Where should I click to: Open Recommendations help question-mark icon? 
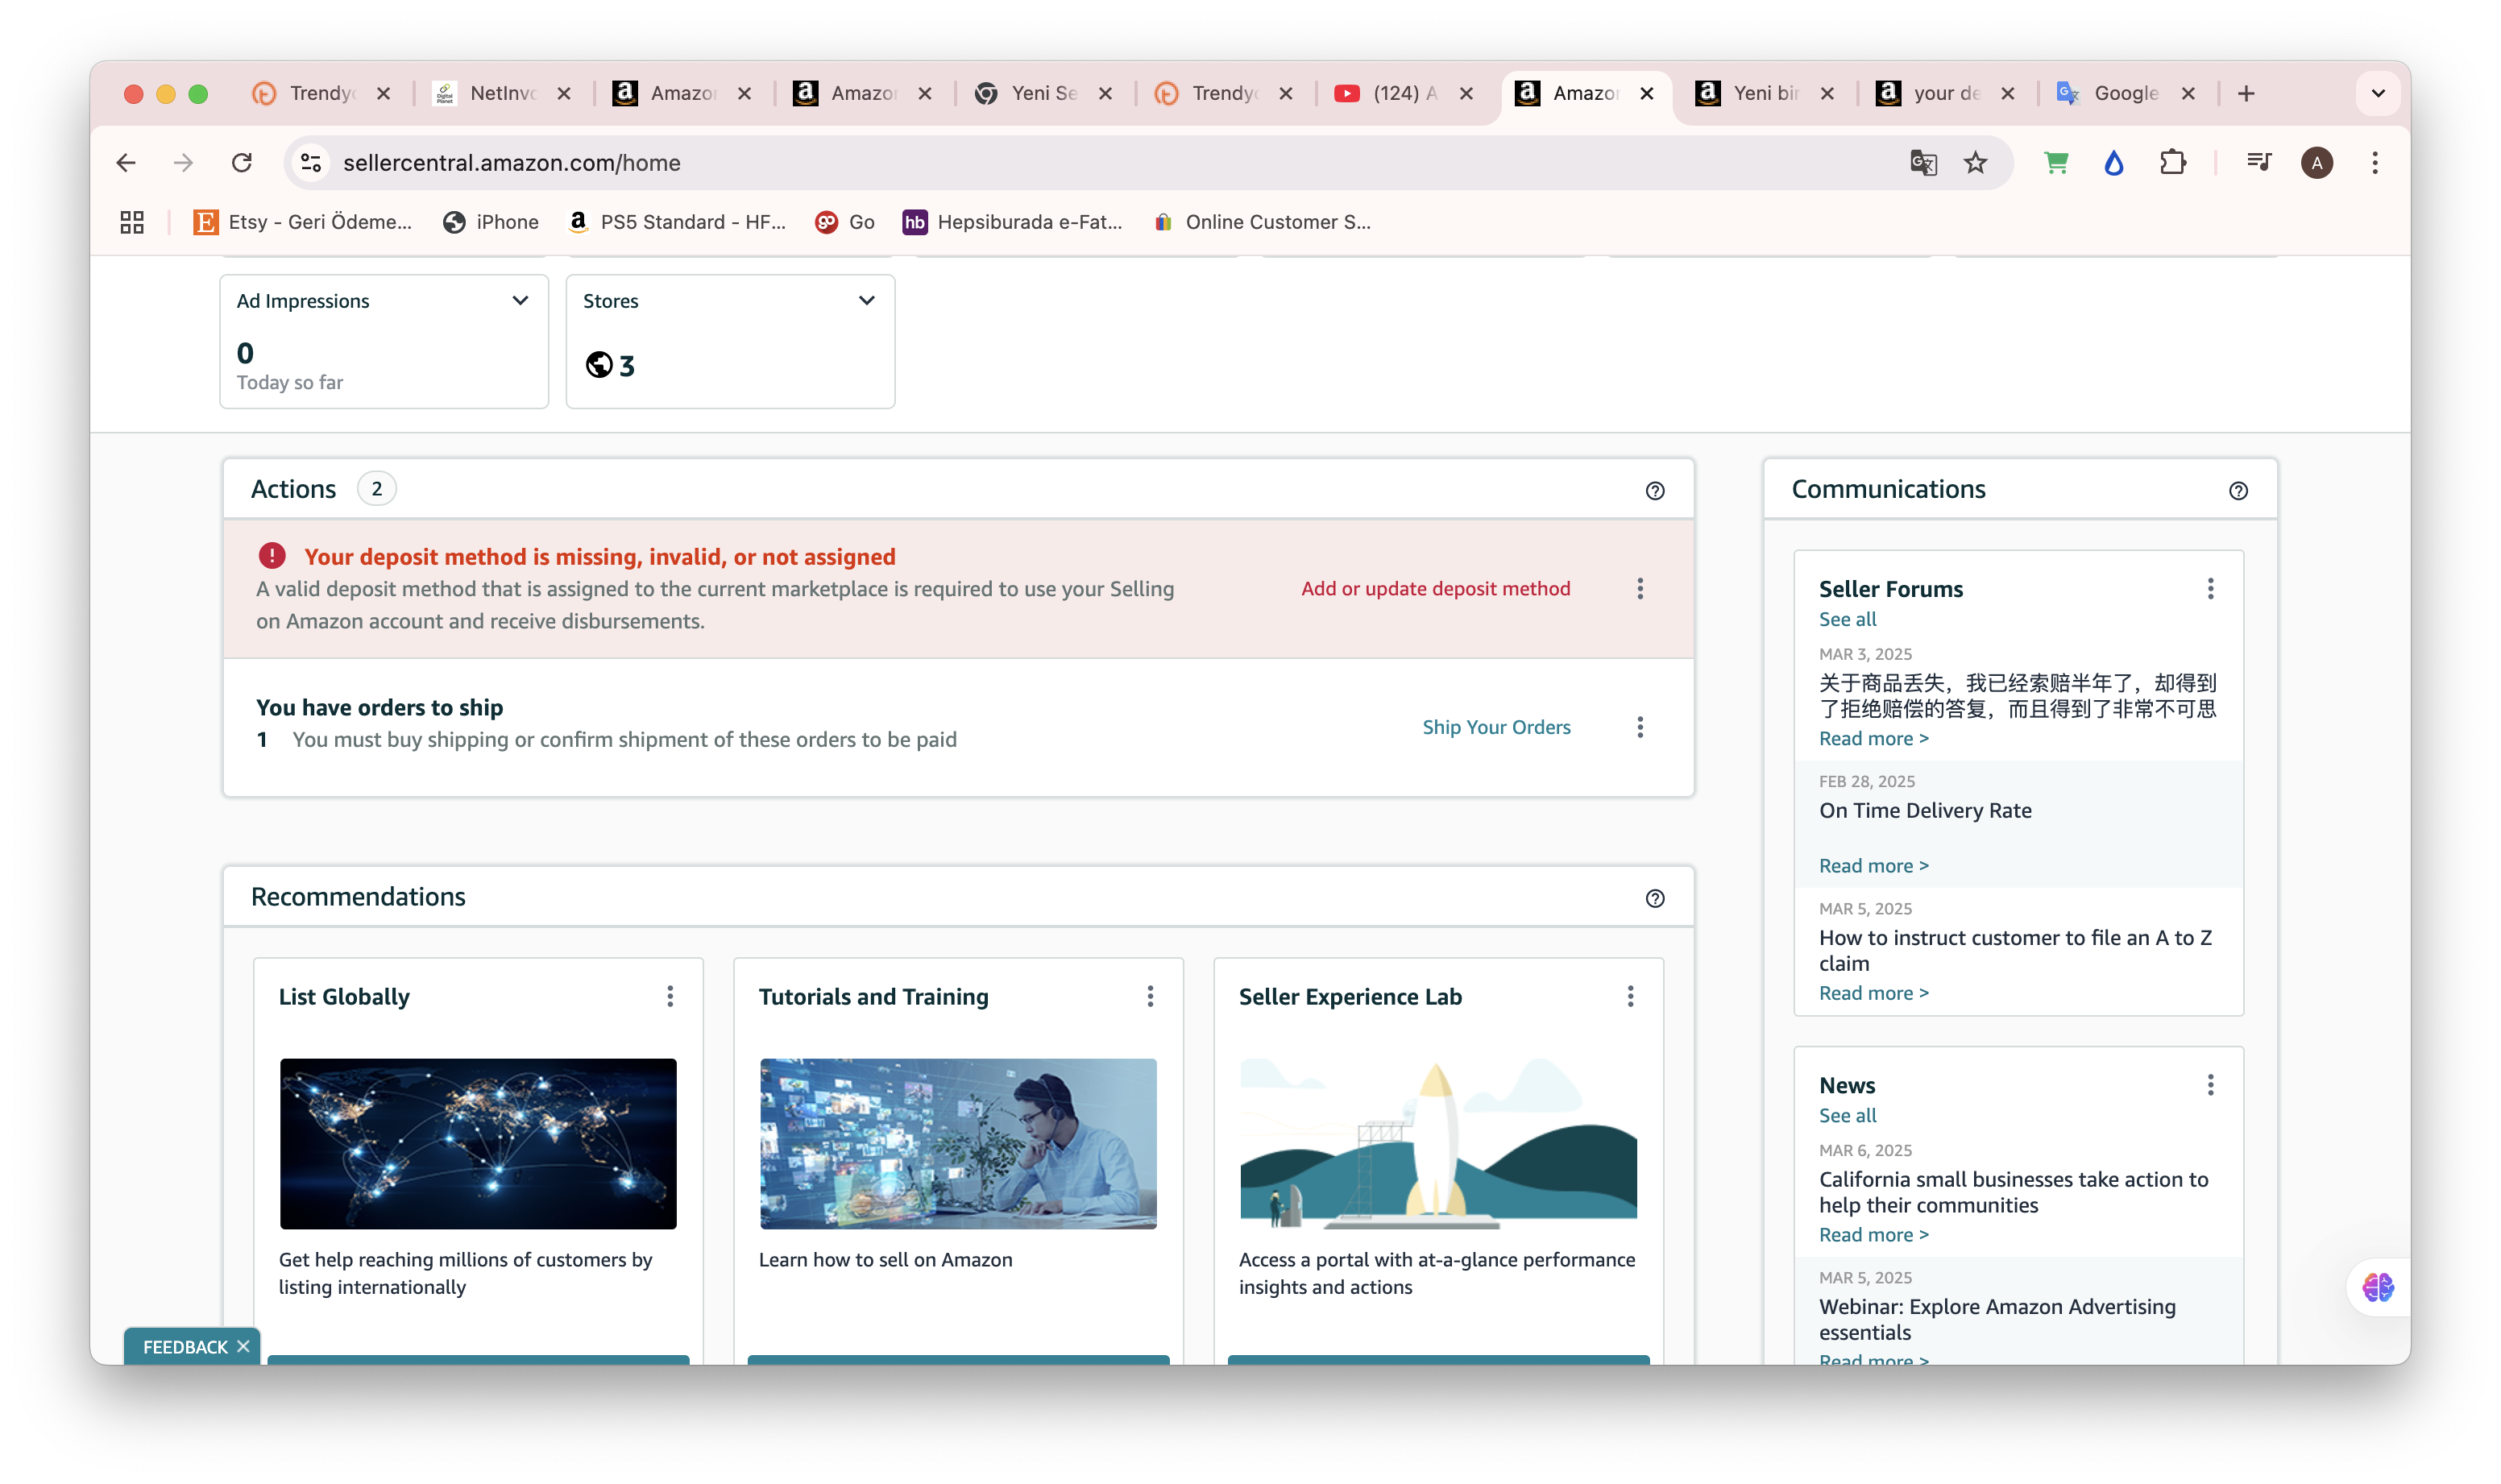click(x=1655, y=899)
